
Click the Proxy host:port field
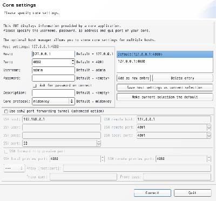coord(137,169)
